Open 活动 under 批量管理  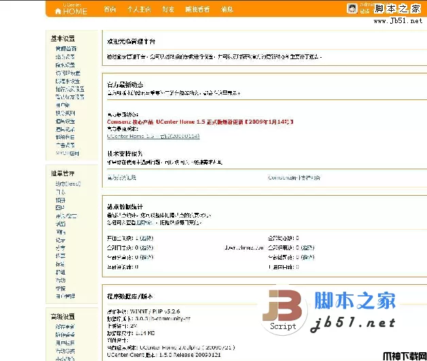pyautogui.click(x=61, y=280)
